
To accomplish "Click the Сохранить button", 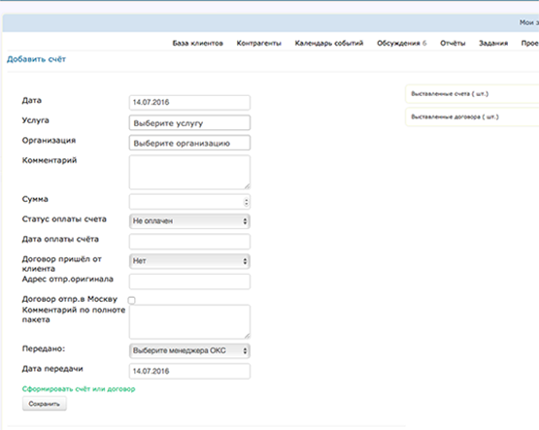I will pos(45,404).
